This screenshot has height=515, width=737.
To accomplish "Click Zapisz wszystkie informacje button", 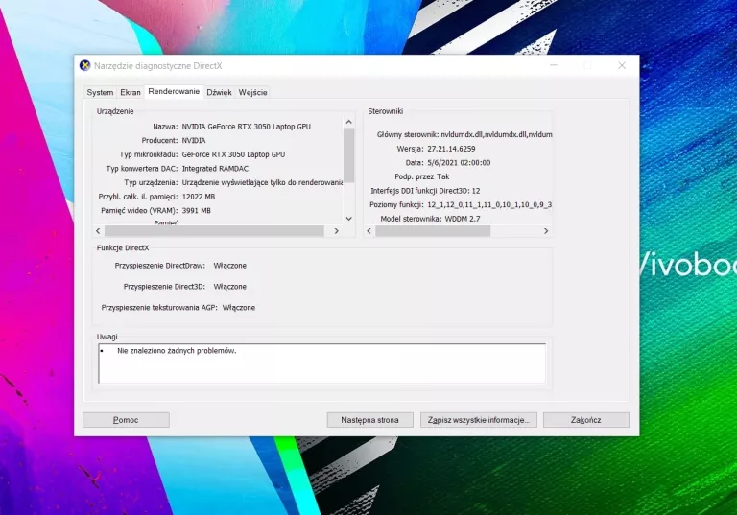I will click(479, 420).
